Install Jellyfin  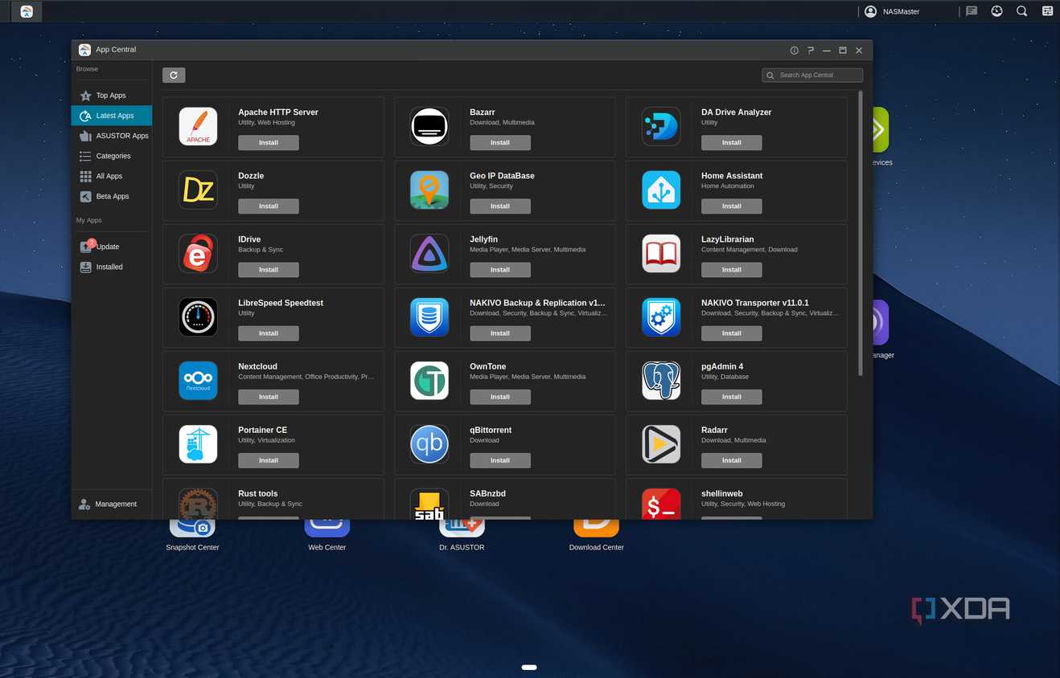[500, 269]
